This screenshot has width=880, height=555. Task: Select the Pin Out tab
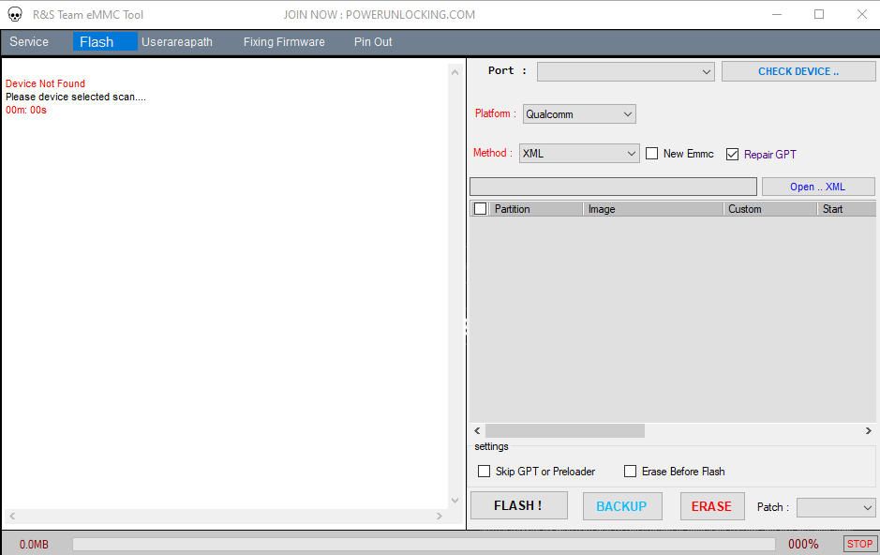372,41
